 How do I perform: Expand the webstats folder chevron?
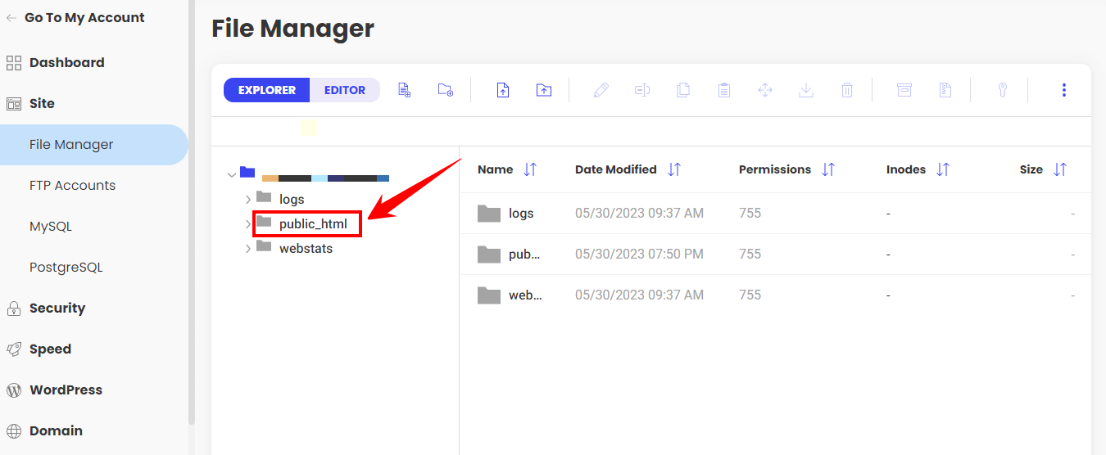pos(248,248)
